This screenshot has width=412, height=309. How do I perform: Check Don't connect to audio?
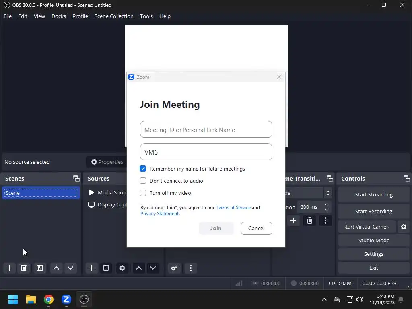click(x=143, y=181)
